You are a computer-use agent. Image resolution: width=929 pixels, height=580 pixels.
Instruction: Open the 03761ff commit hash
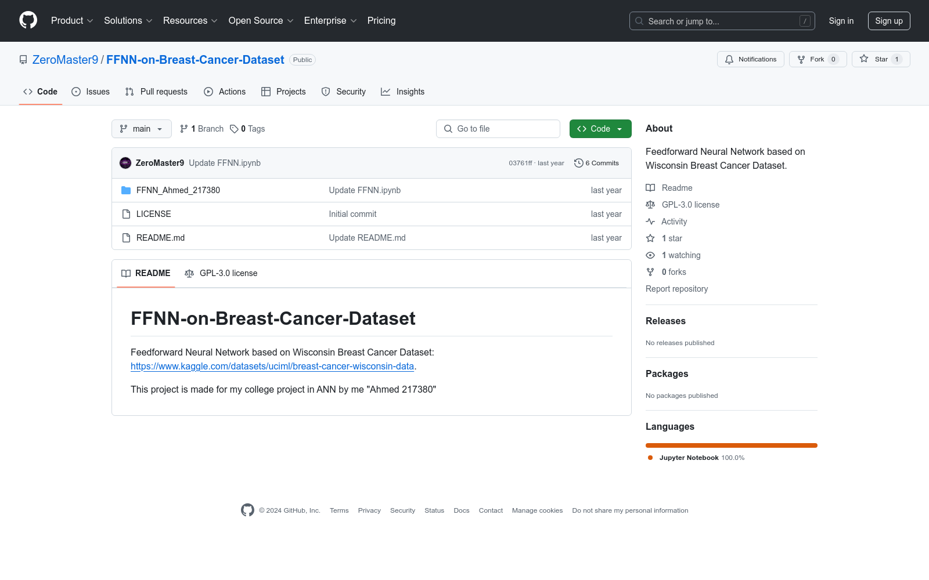520,163
